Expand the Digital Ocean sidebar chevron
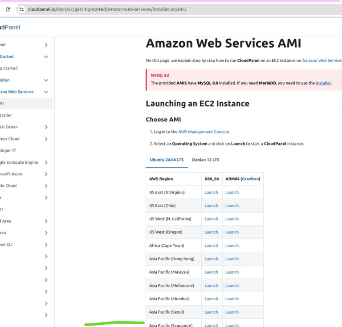This screenshot has width=342, height=327. click(x=46, y=127)
